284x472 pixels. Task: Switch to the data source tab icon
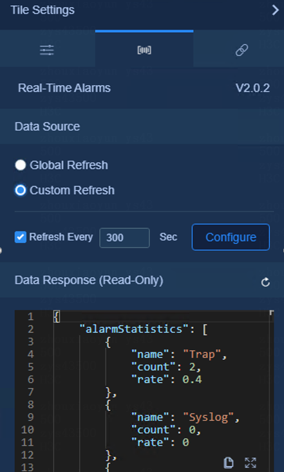[144, 50]
